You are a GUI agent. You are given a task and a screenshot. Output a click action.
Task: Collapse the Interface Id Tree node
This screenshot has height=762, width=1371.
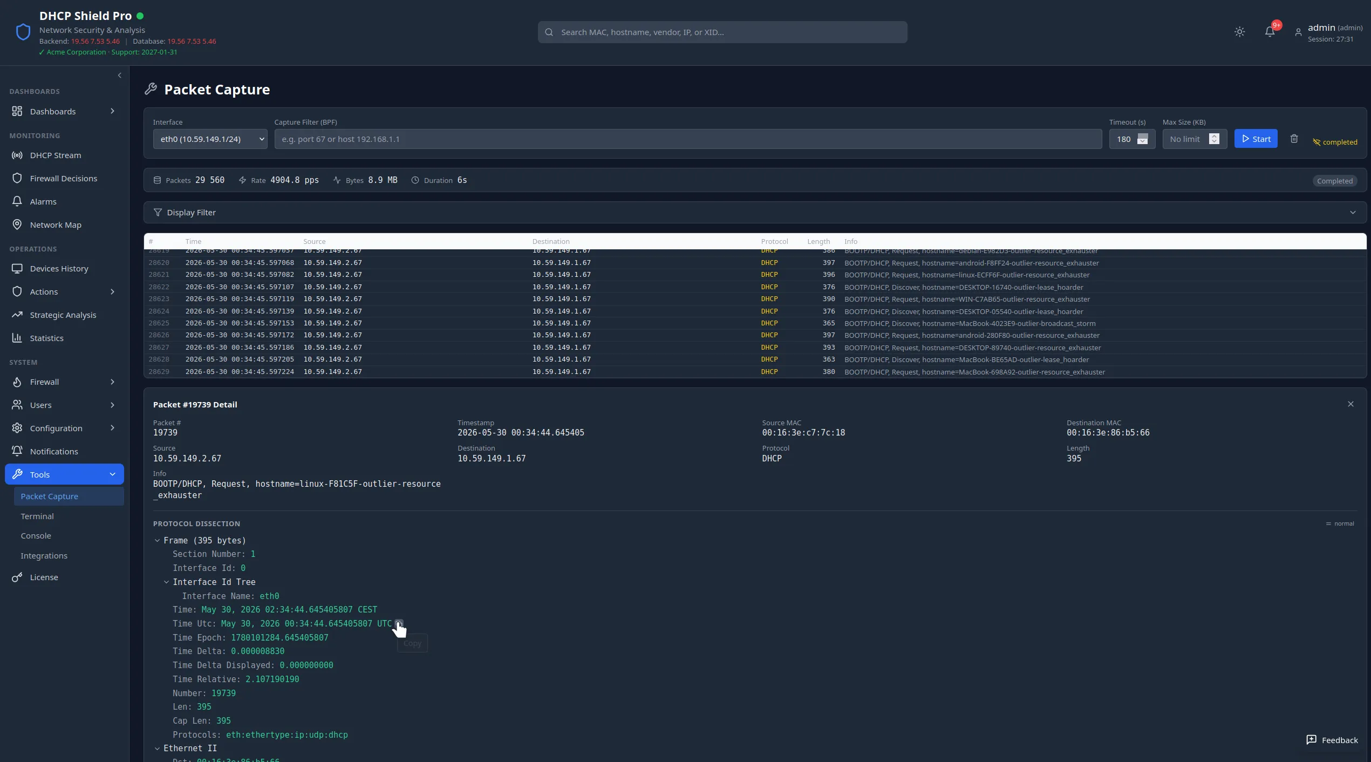coord(166,582)
